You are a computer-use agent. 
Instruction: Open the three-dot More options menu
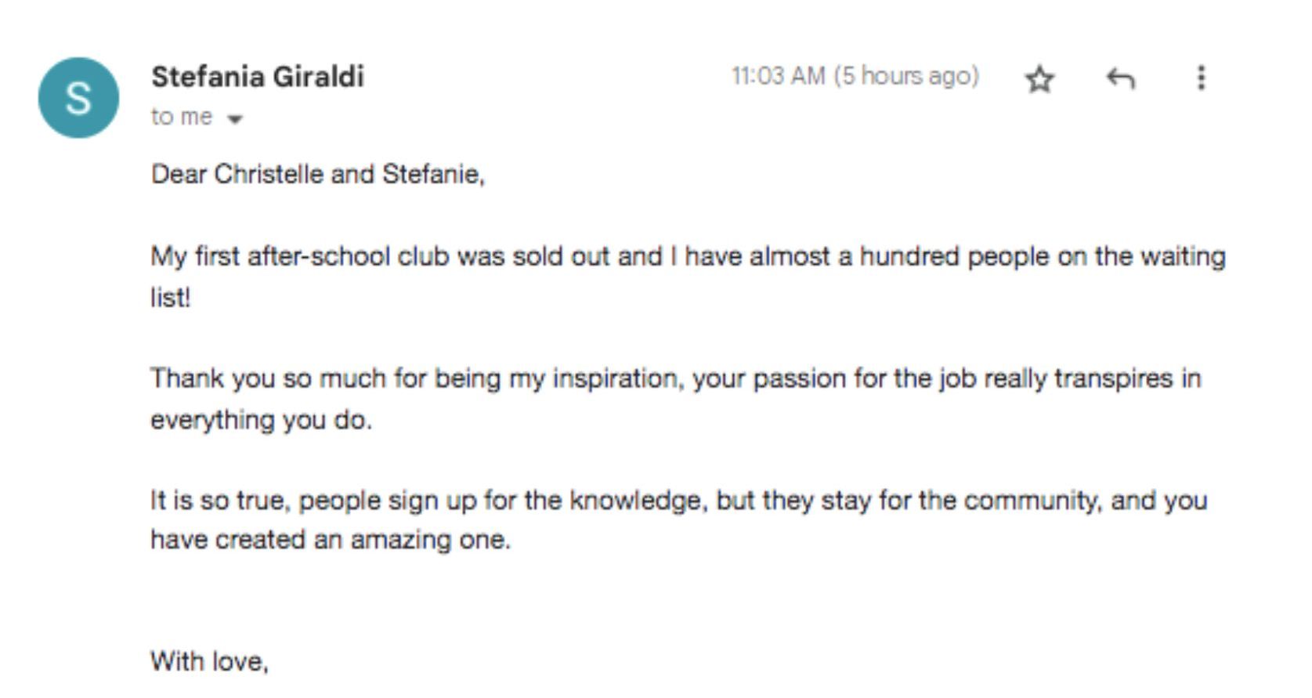1201,78
